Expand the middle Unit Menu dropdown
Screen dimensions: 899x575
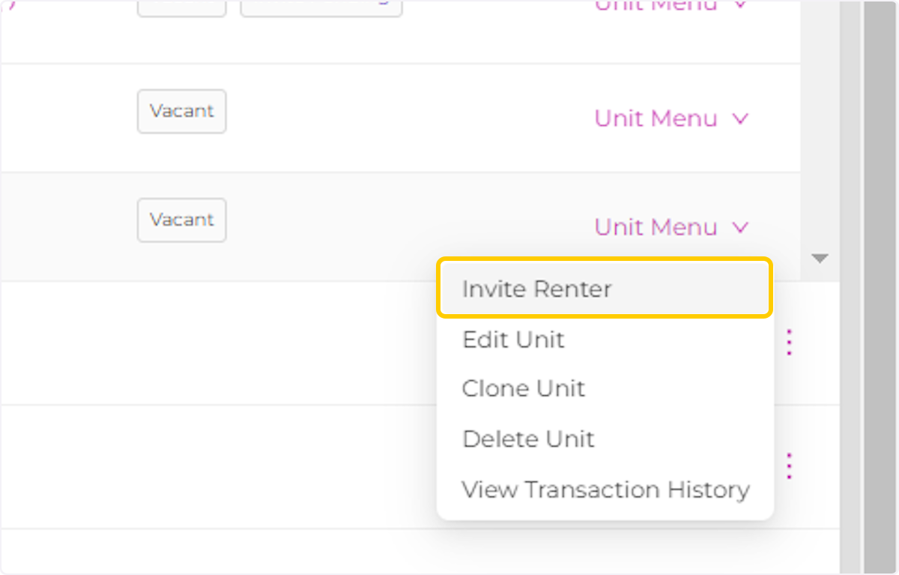point(656,118)
